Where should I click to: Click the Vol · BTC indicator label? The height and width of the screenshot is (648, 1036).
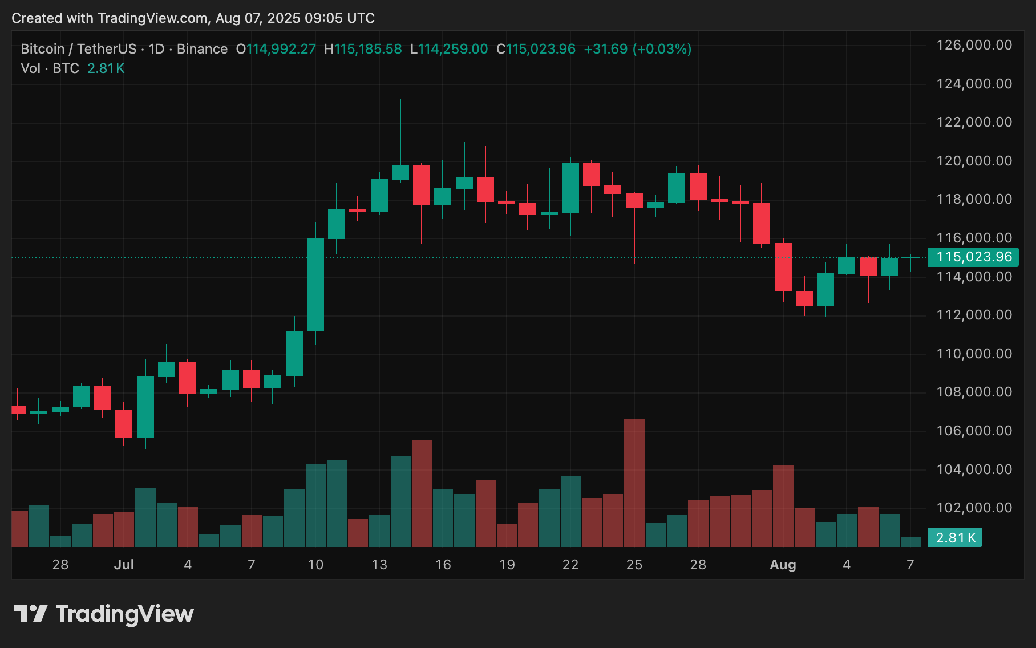coord(50,68)
